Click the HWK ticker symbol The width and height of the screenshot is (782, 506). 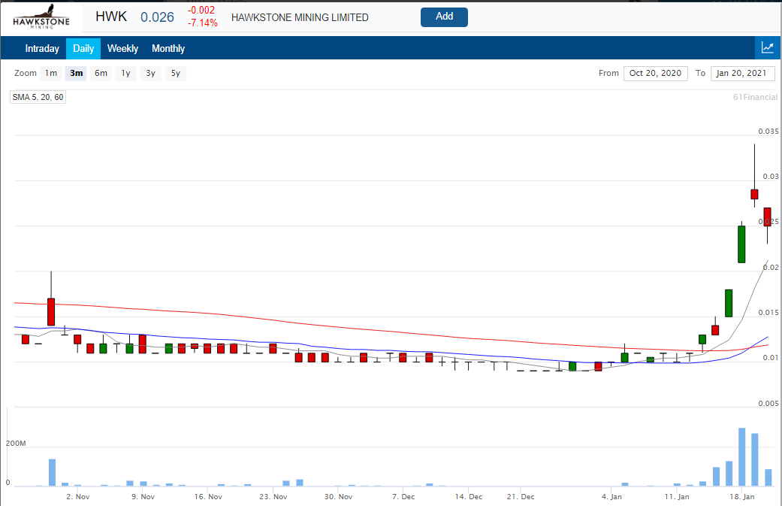point(111,17)
